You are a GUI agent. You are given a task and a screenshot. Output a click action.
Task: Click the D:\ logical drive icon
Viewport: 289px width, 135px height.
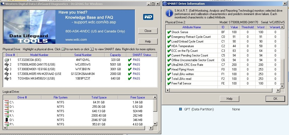tap(7, 106)
